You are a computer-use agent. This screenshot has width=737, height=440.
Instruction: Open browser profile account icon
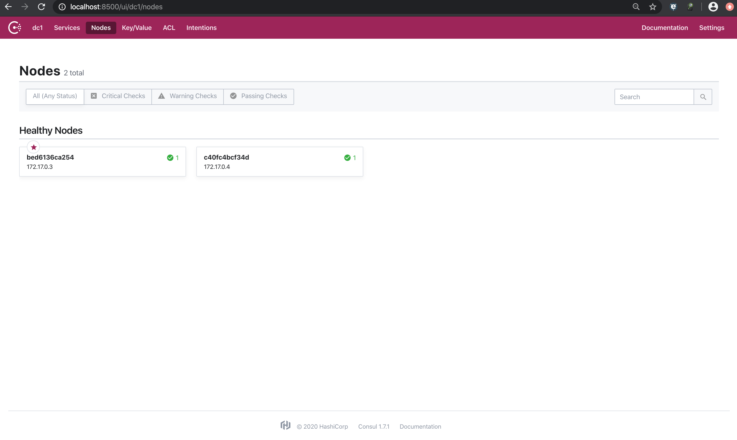713,7
